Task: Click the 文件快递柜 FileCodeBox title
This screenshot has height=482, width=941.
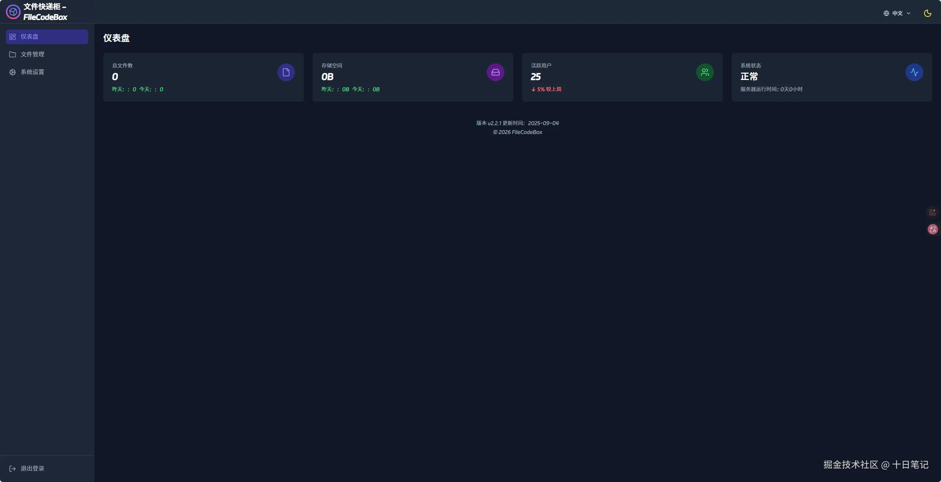Action: click(45, 12)
